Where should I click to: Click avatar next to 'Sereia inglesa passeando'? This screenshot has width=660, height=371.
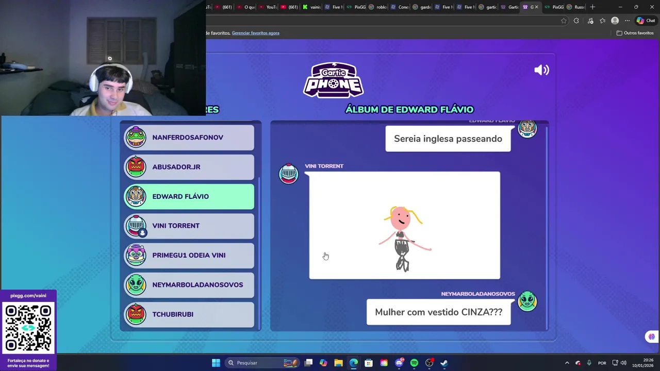pos(527,128)
